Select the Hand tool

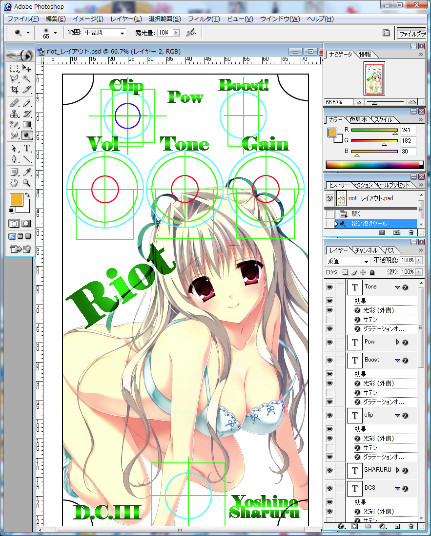pos(14,183)
